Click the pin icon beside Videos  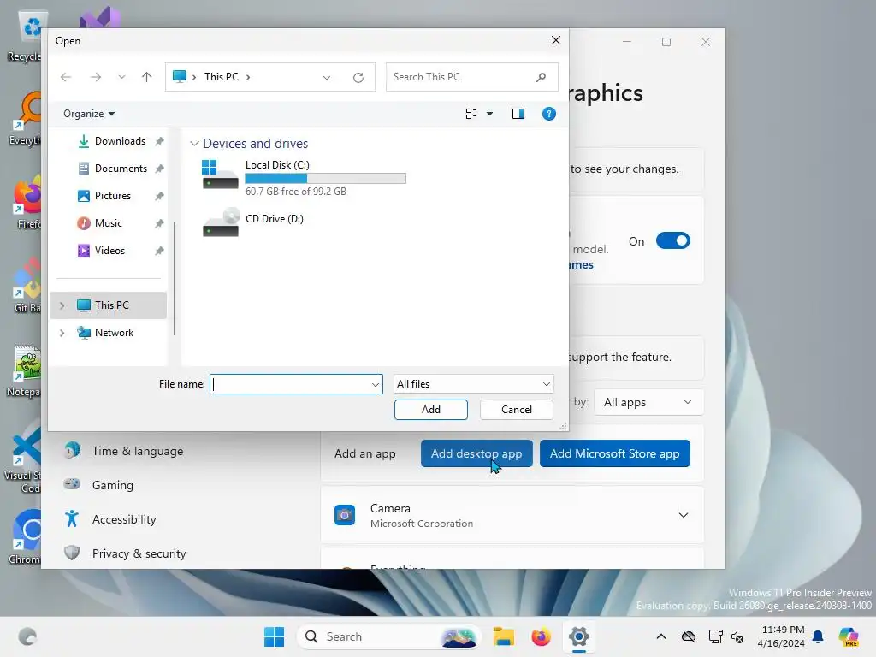click(x=159, y=251)
